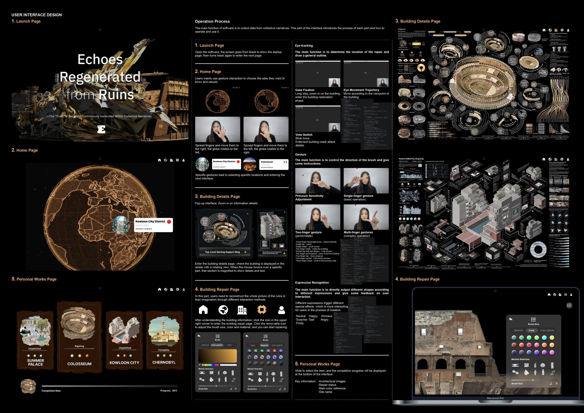
Task: Click back arrow in Material brush panel
Action: [247, 336]
